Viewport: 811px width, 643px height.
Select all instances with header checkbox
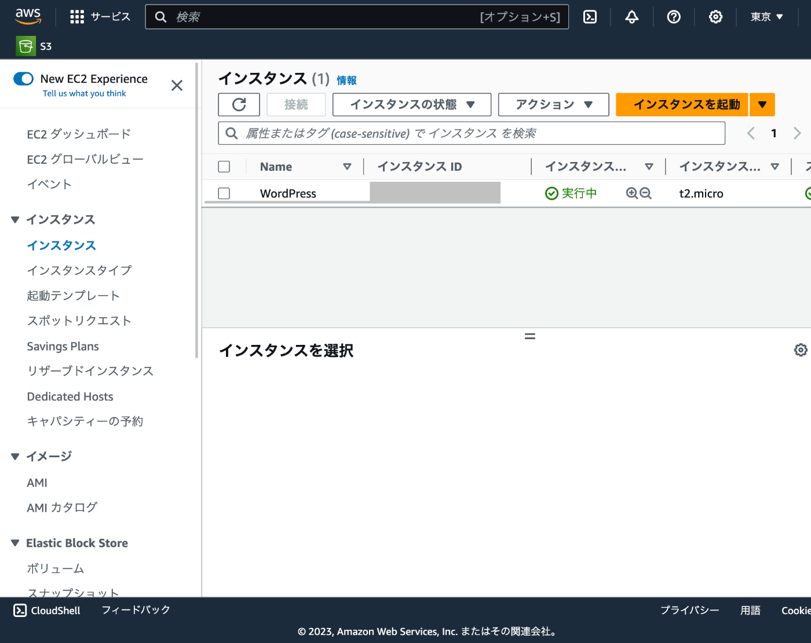[224, 167]
